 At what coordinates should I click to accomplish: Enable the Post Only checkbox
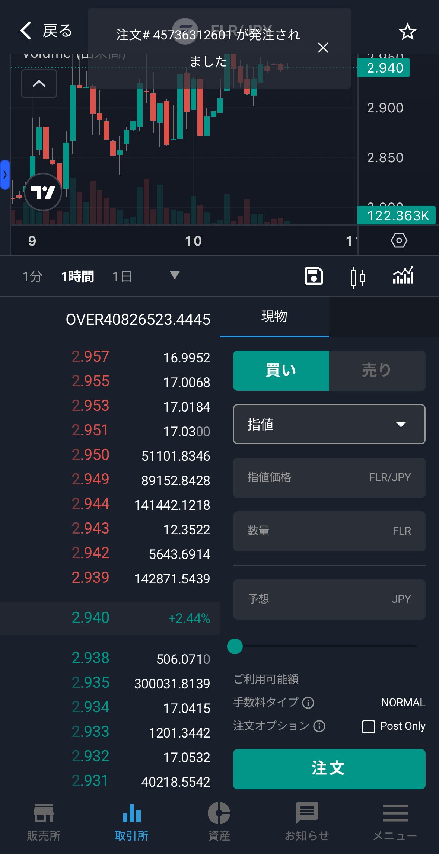click(x=369, y=726)
